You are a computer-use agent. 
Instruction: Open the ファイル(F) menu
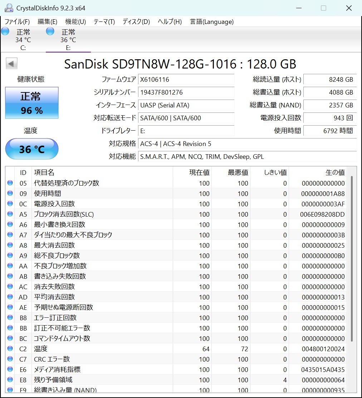[17, 21]
